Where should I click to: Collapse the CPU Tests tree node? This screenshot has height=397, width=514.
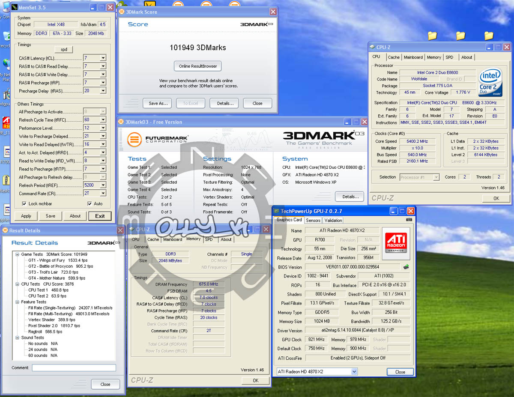[x=17, y=284]
